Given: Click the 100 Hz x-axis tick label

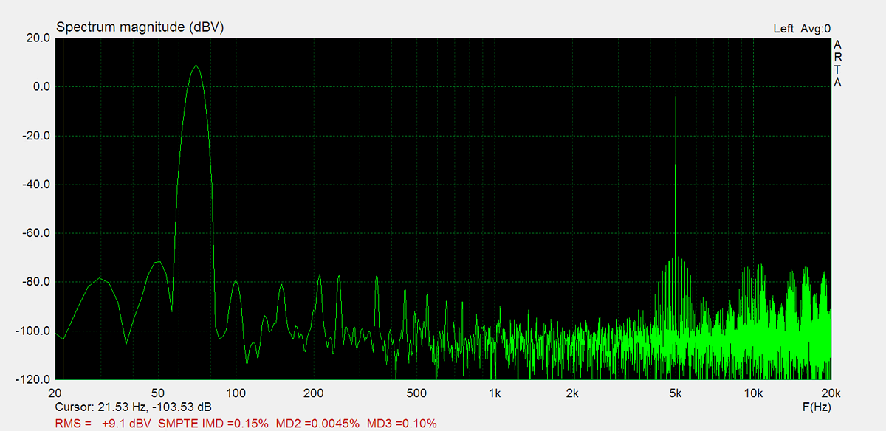Looking at the screenshot, I should tap(236, 393).
